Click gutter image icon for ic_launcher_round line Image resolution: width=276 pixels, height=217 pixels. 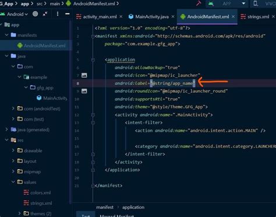[84, 91]
